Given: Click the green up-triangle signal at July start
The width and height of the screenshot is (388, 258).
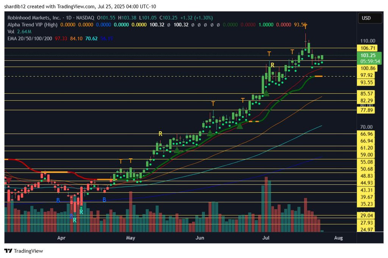Looking at the screenshot, I should click(x=266, y=93).
